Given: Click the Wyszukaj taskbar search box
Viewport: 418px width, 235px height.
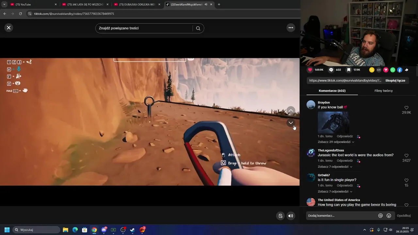Looking at the screenshot, I should click(36, 230).
